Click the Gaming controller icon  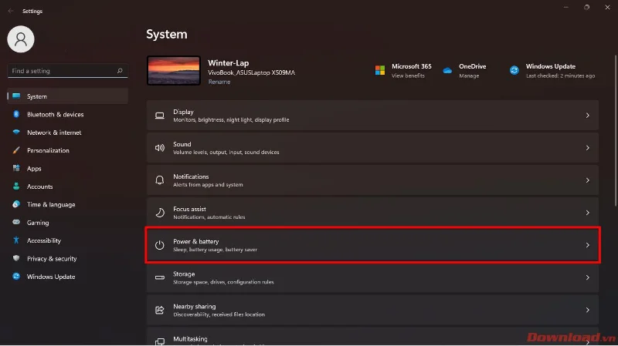[x=16, y=222]
